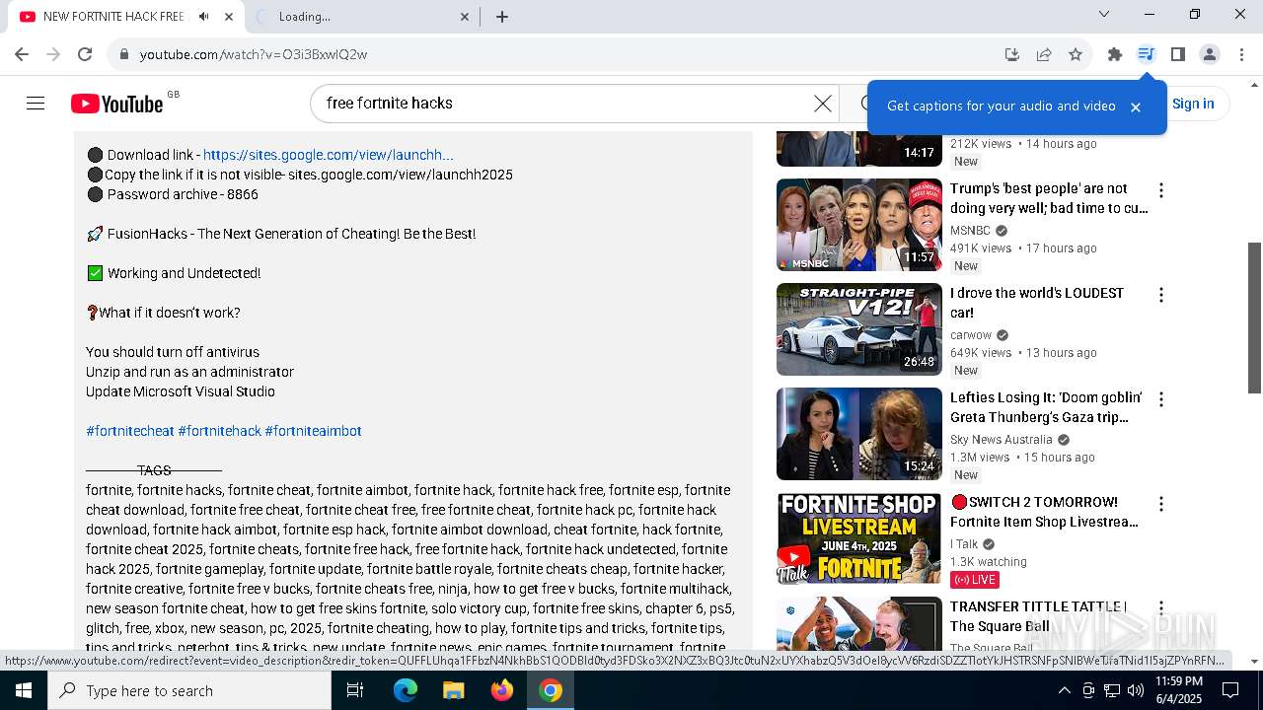Open the sites.google.com download link
This screenshot has height=710, width=1263.
(328, 155)
